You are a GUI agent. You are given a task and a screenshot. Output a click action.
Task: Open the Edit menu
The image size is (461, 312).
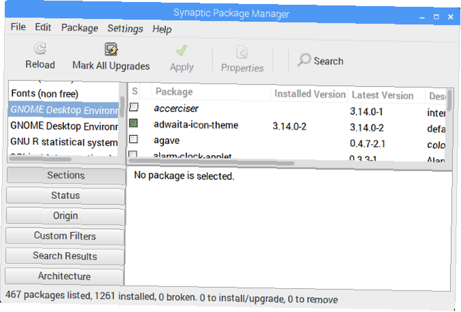coord(43,27)
